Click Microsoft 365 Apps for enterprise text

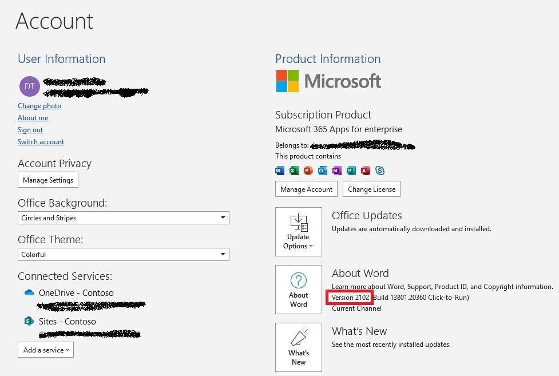339,129
